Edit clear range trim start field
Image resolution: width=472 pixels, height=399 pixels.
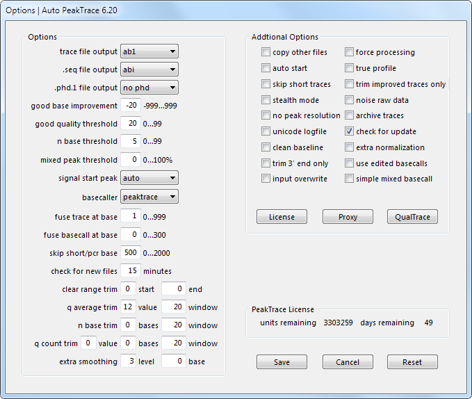[x=128, y=289]
